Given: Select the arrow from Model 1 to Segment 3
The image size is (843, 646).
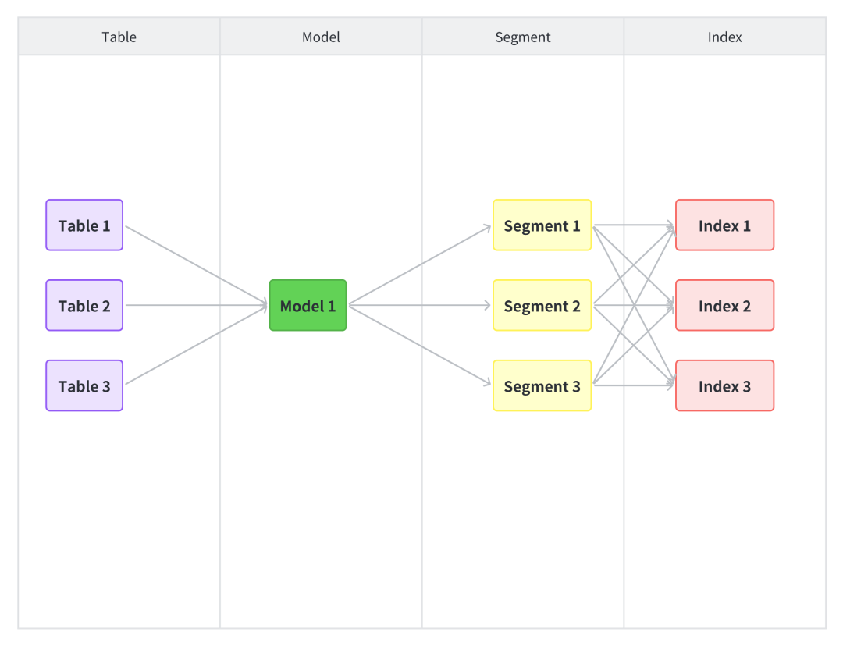Looking at the screenshot, I should pos(420,345).
